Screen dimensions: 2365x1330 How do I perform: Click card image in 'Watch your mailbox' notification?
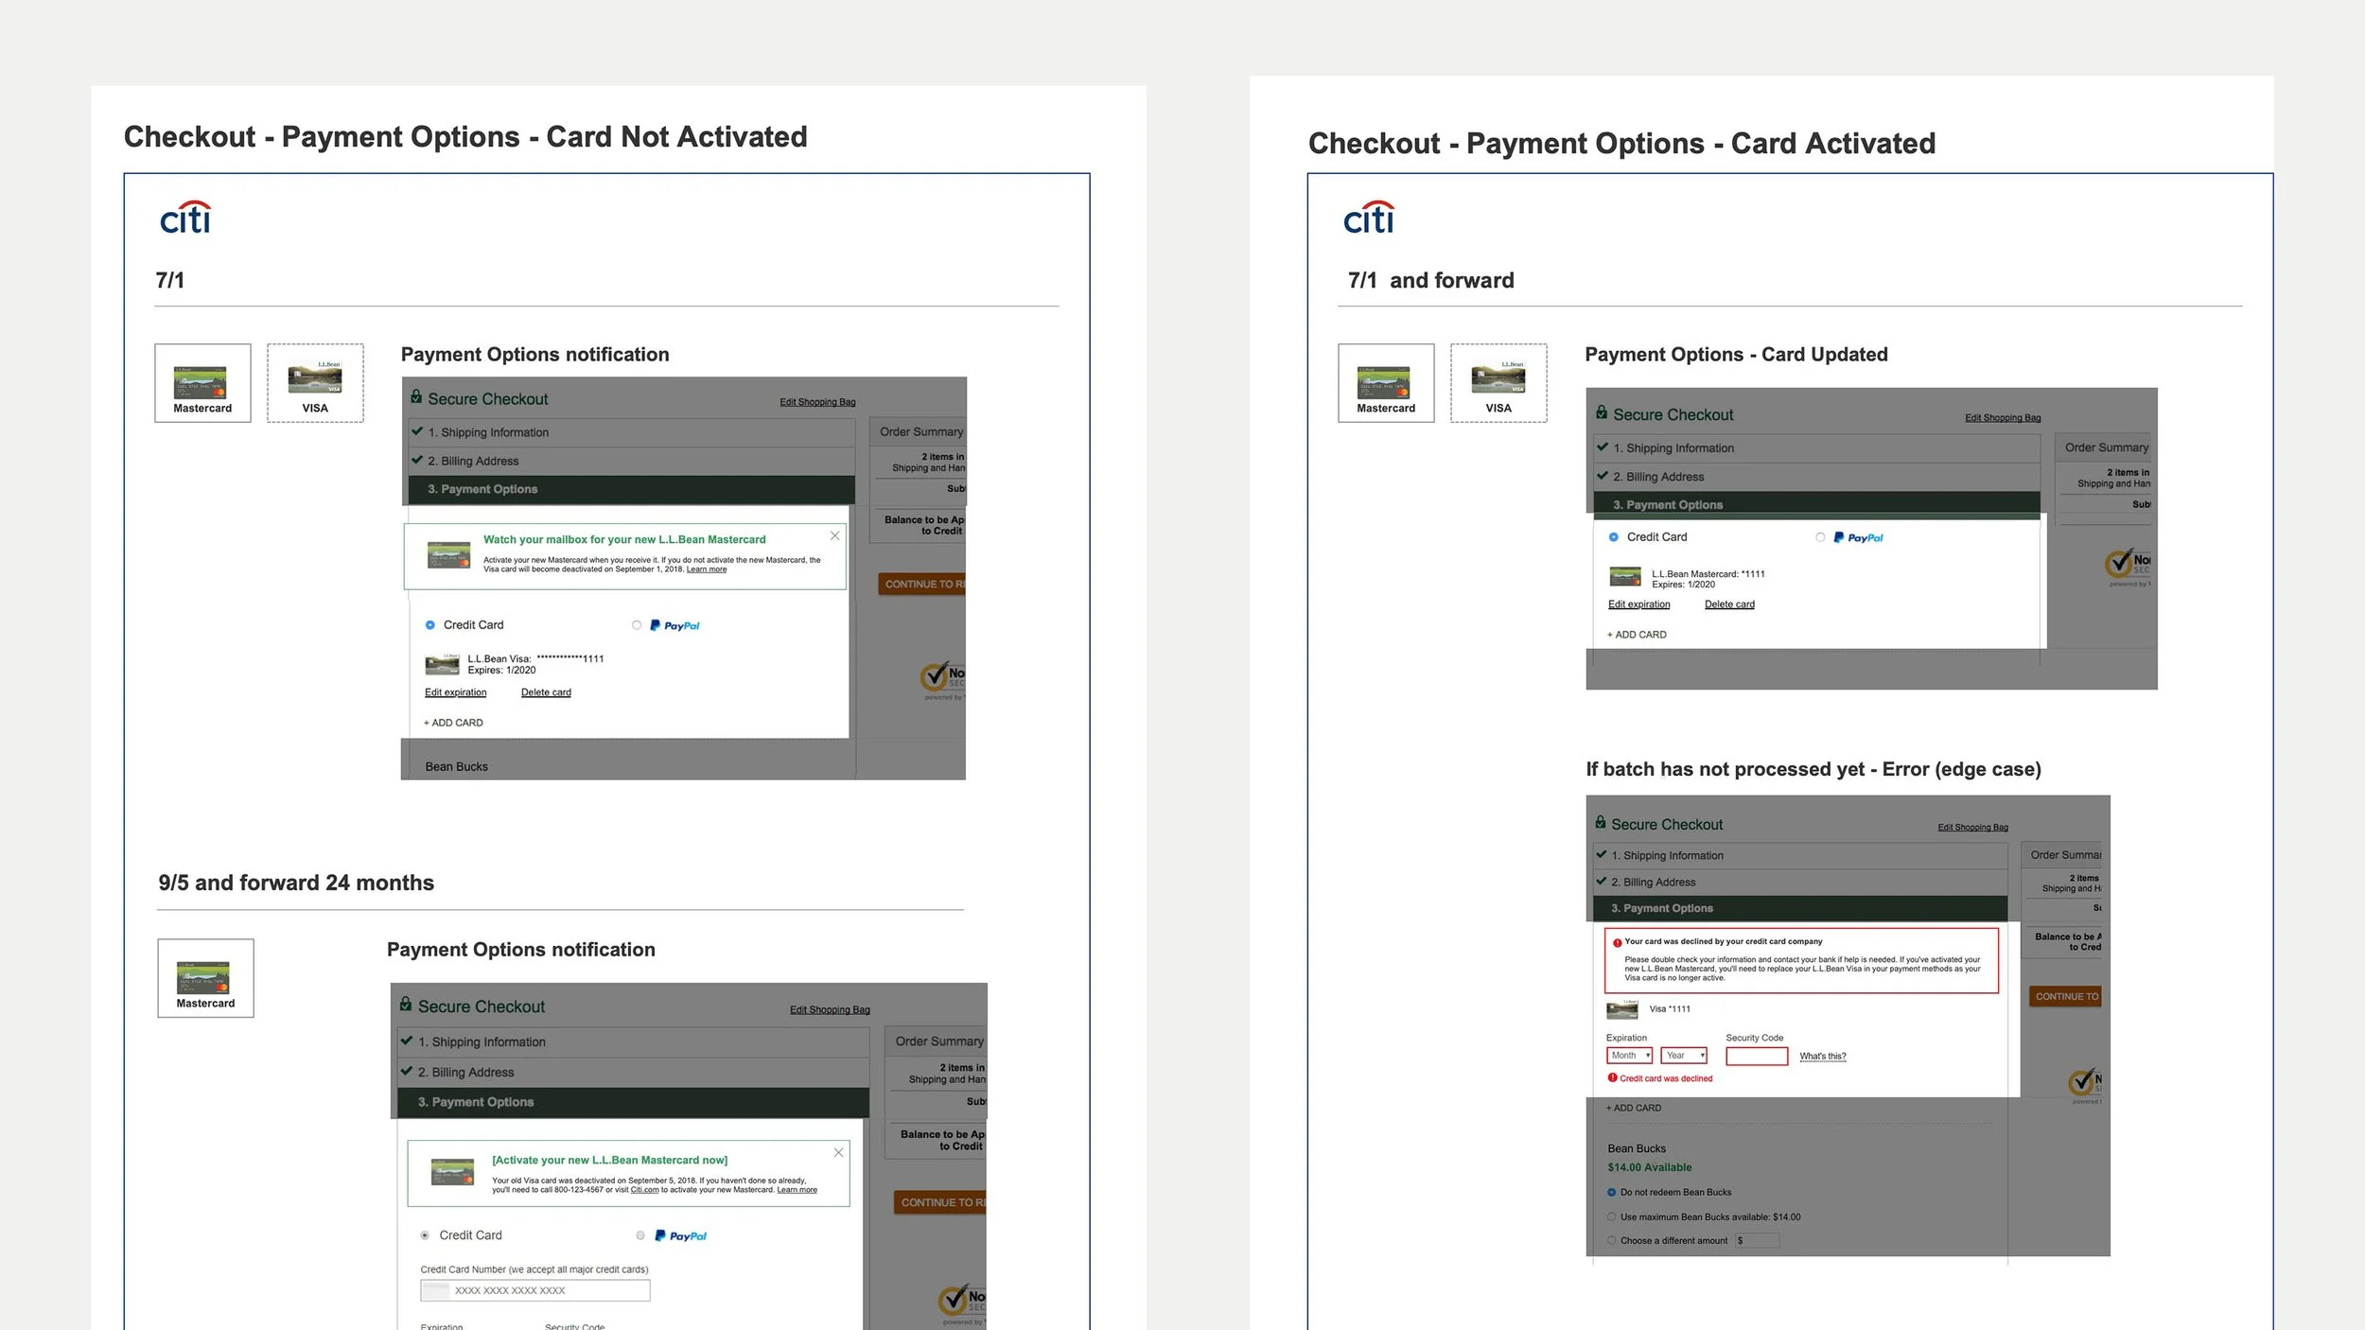point(448,555)
